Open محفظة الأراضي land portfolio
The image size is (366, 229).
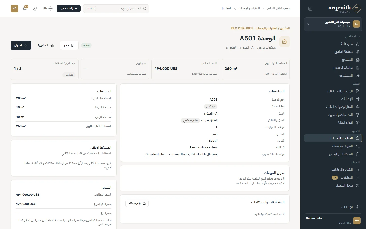click(333, 52)
